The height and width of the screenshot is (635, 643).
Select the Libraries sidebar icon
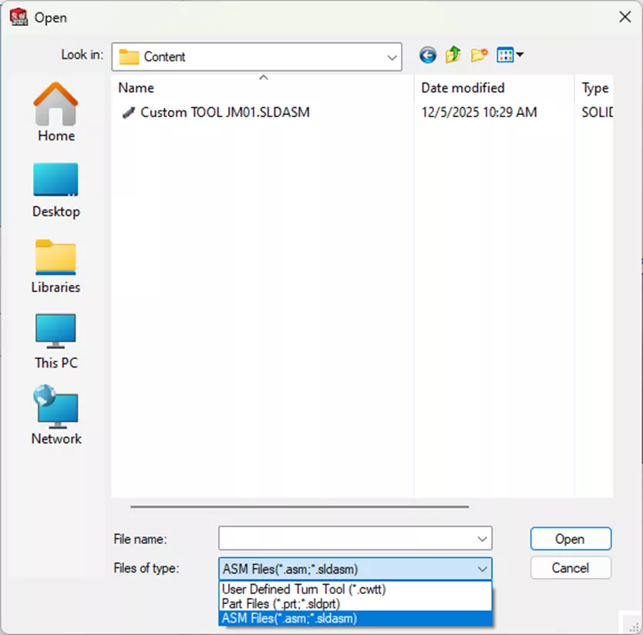(x=55, y=258)
